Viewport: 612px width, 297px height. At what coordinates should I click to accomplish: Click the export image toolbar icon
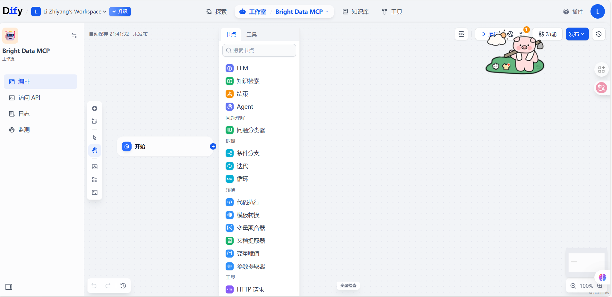95,167
